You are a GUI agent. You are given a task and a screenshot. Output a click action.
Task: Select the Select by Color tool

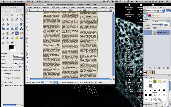(21, 15)
